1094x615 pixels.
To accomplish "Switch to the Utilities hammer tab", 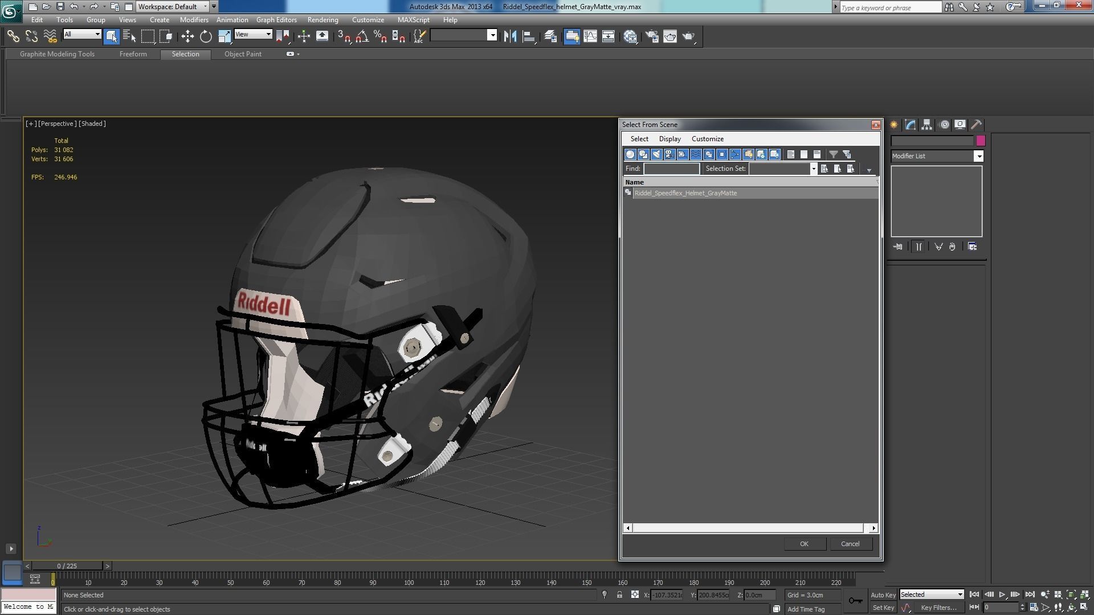I will (x=976, y=125).
